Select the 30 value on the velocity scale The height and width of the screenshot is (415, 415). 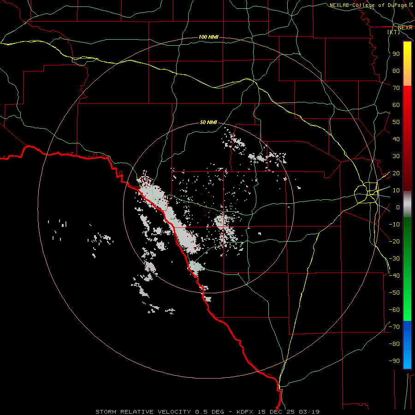(396, 156)
